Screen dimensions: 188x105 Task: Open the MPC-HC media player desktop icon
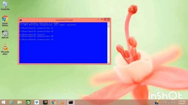[5, 34]
